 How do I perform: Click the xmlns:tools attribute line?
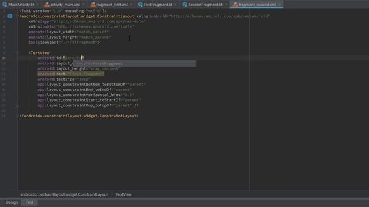pyautogui.click(x=81, y=26)
